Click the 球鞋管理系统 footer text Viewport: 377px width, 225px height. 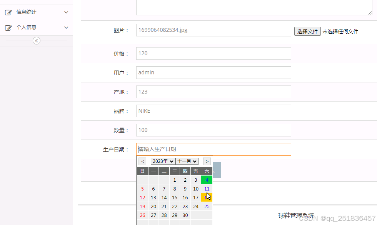pyautogui.click(x=296, y=216)
